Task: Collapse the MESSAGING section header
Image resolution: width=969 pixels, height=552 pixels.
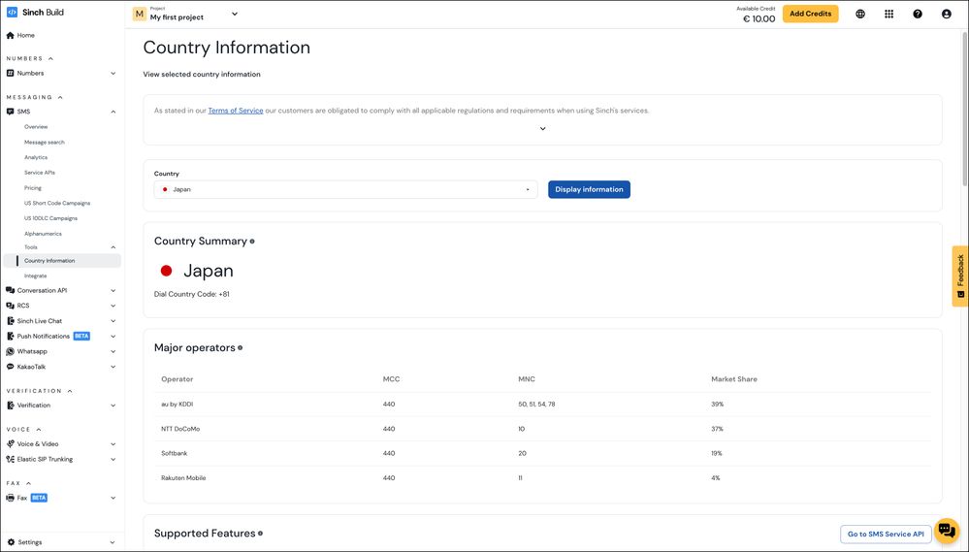Action: (35, 97)
